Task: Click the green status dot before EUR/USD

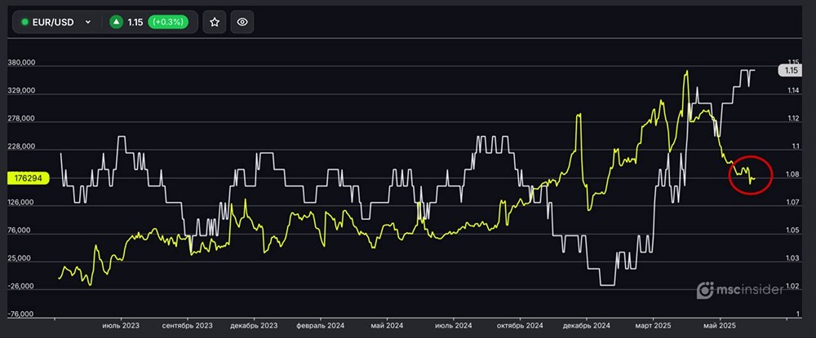Action: [x=25, y=22]
